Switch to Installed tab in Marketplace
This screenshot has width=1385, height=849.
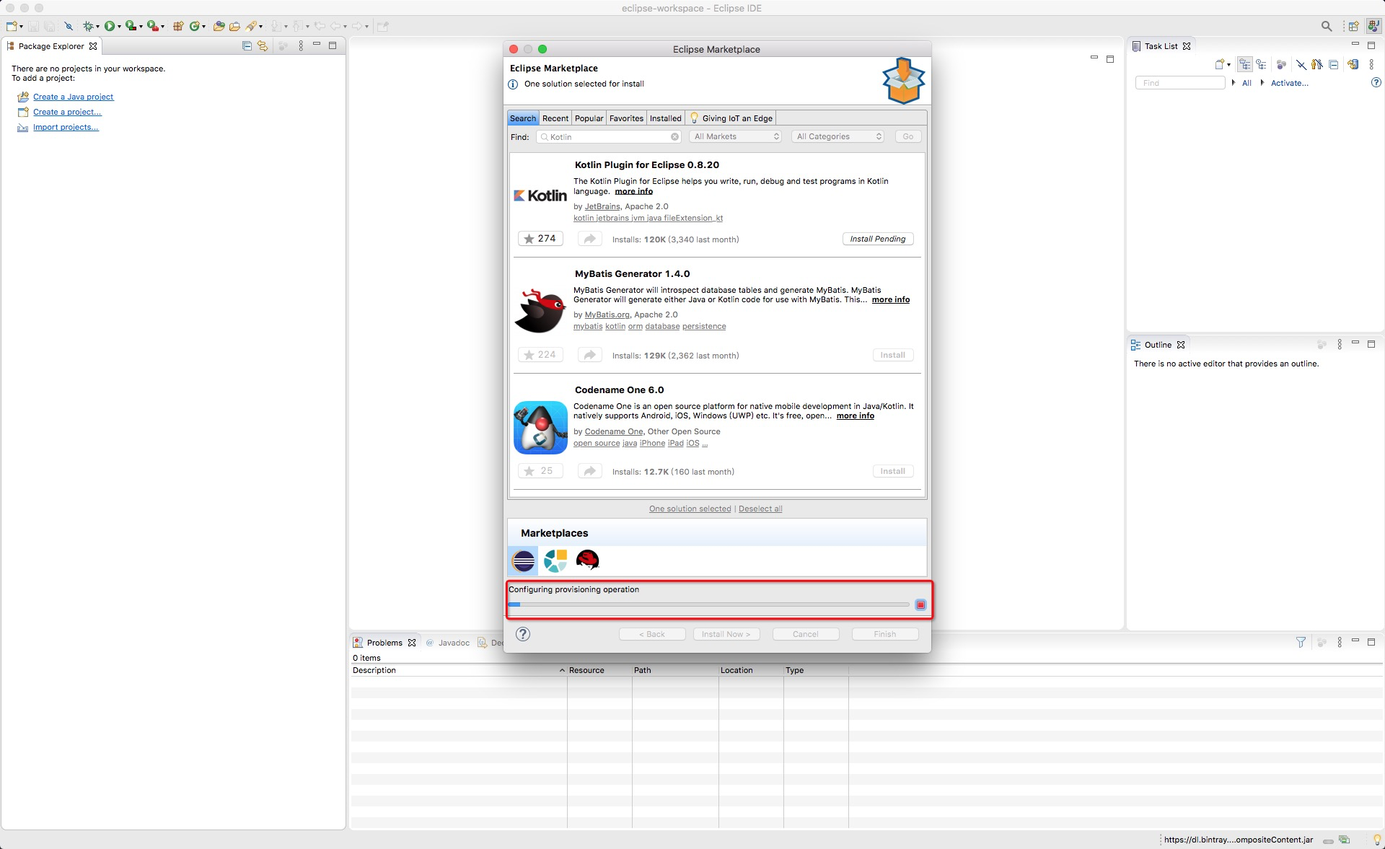[665, 118]
